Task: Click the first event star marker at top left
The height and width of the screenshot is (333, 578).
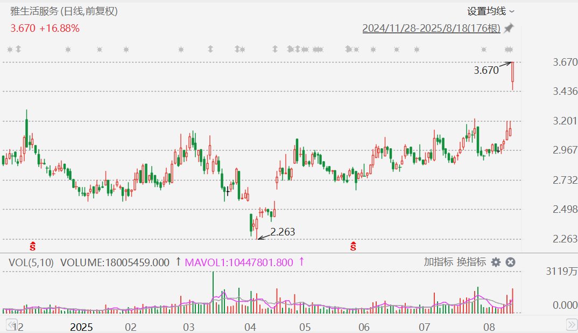Action: [10, 49]
